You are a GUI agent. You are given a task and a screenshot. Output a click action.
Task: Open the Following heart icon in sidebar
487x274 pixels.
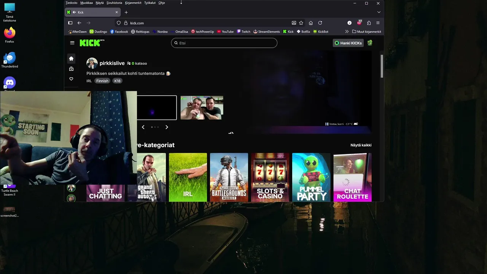click(71, 79)
